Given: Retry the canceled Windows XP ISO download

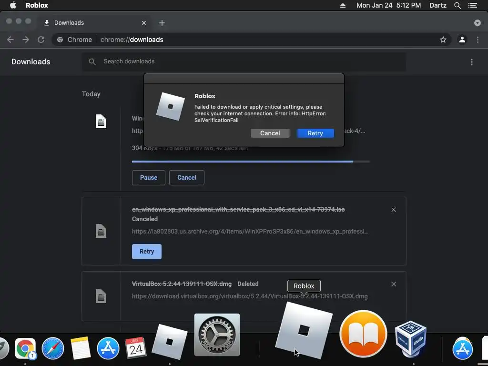Looking at the screenshot, I should [147, 252].
